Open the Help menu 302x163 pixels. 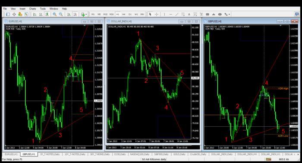coord(64,9)
